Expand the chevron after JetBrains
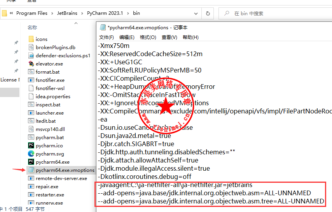 [82, 13]
